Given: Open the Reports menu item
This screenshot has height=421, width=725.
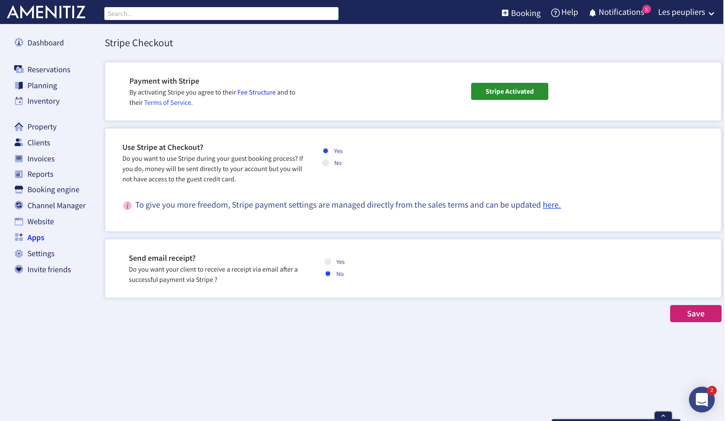Looking at the screenshot, I should tap(40, 174).
